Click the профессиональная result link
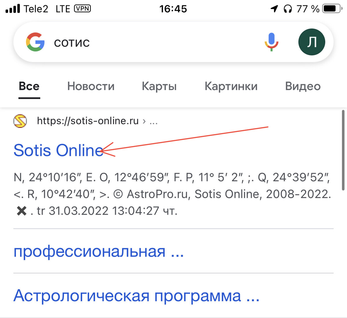The image size is (347, 318). pyautogui.click(x=99, y=252)
